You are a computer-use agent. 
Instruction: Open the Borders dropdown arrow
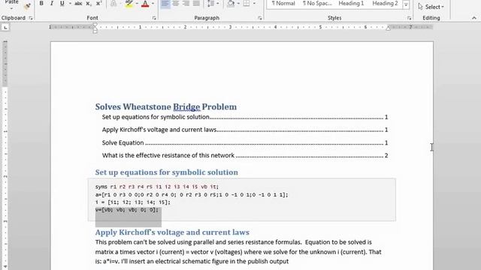coord(254,3)
